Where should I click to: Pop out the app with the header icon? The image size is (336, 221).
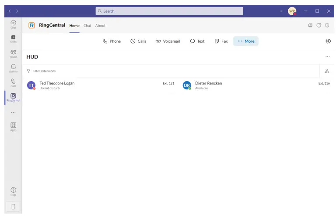(x=310, y=25)
